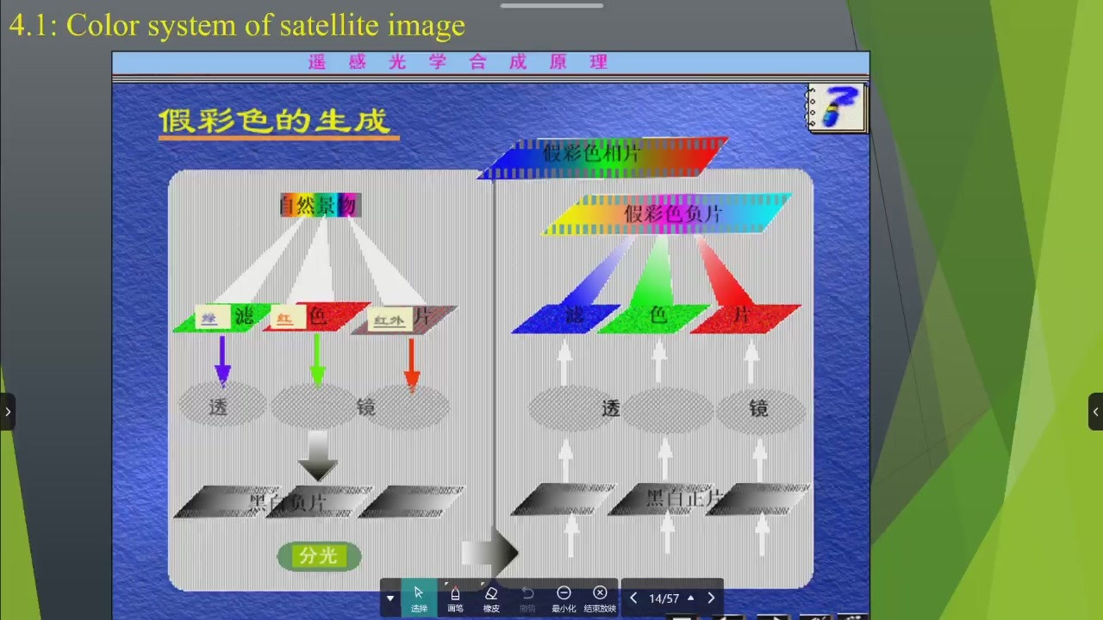Open the right edge side panel chevron
Screen dimensions: 1103x620
(x=1095, y=412)
